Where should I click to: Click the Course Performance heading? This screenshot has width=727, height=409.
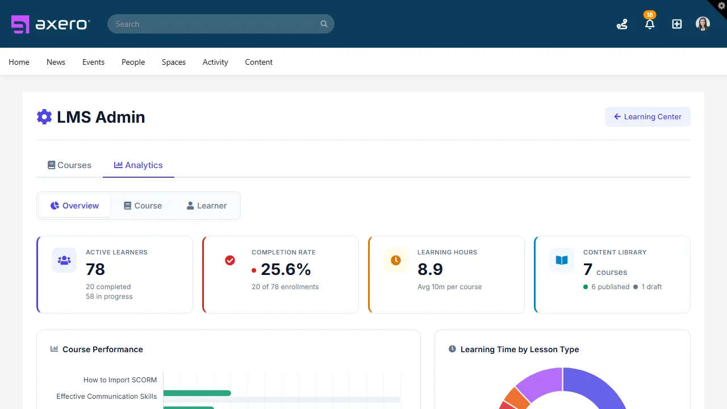click(103, 349)
